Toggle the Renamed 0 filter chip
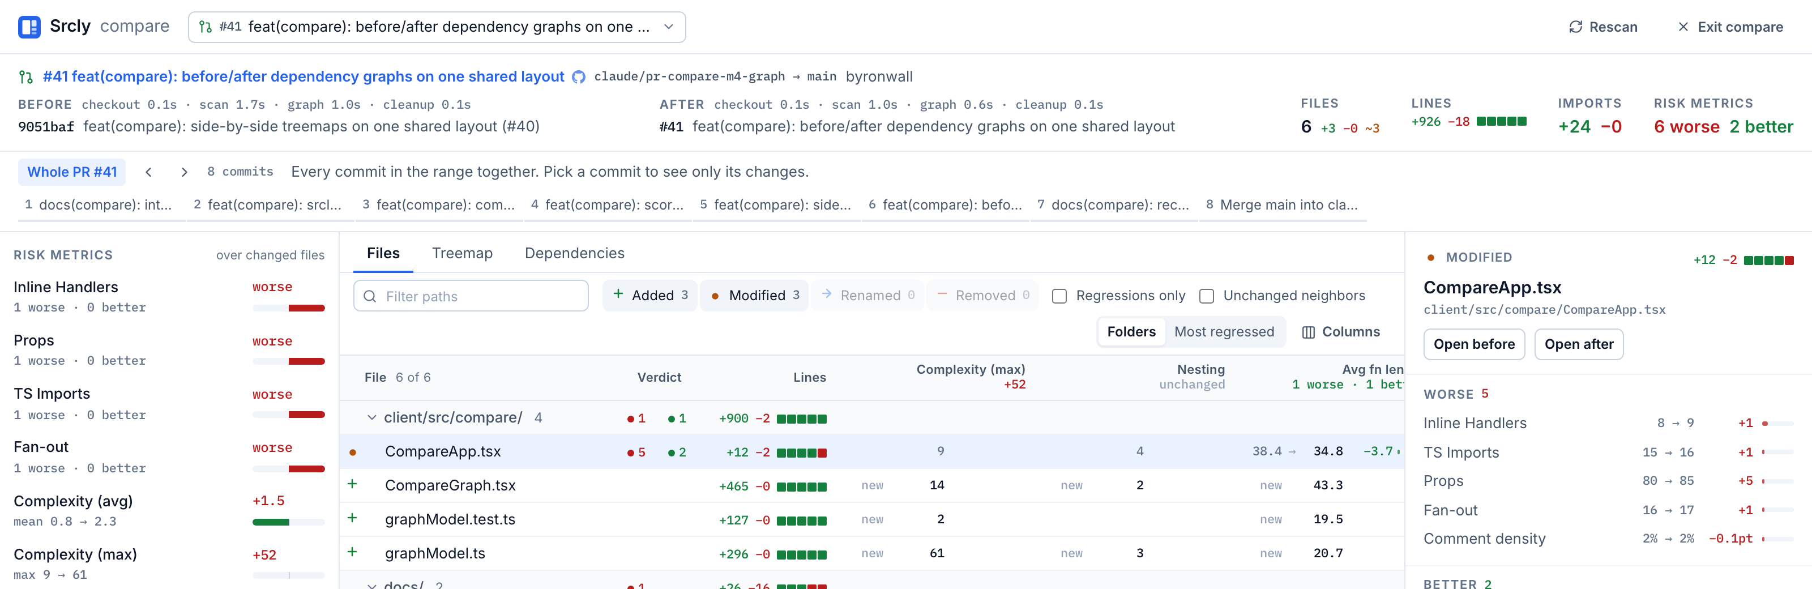The width and height of the screenshot is (1812, 589). coord(867,296)
